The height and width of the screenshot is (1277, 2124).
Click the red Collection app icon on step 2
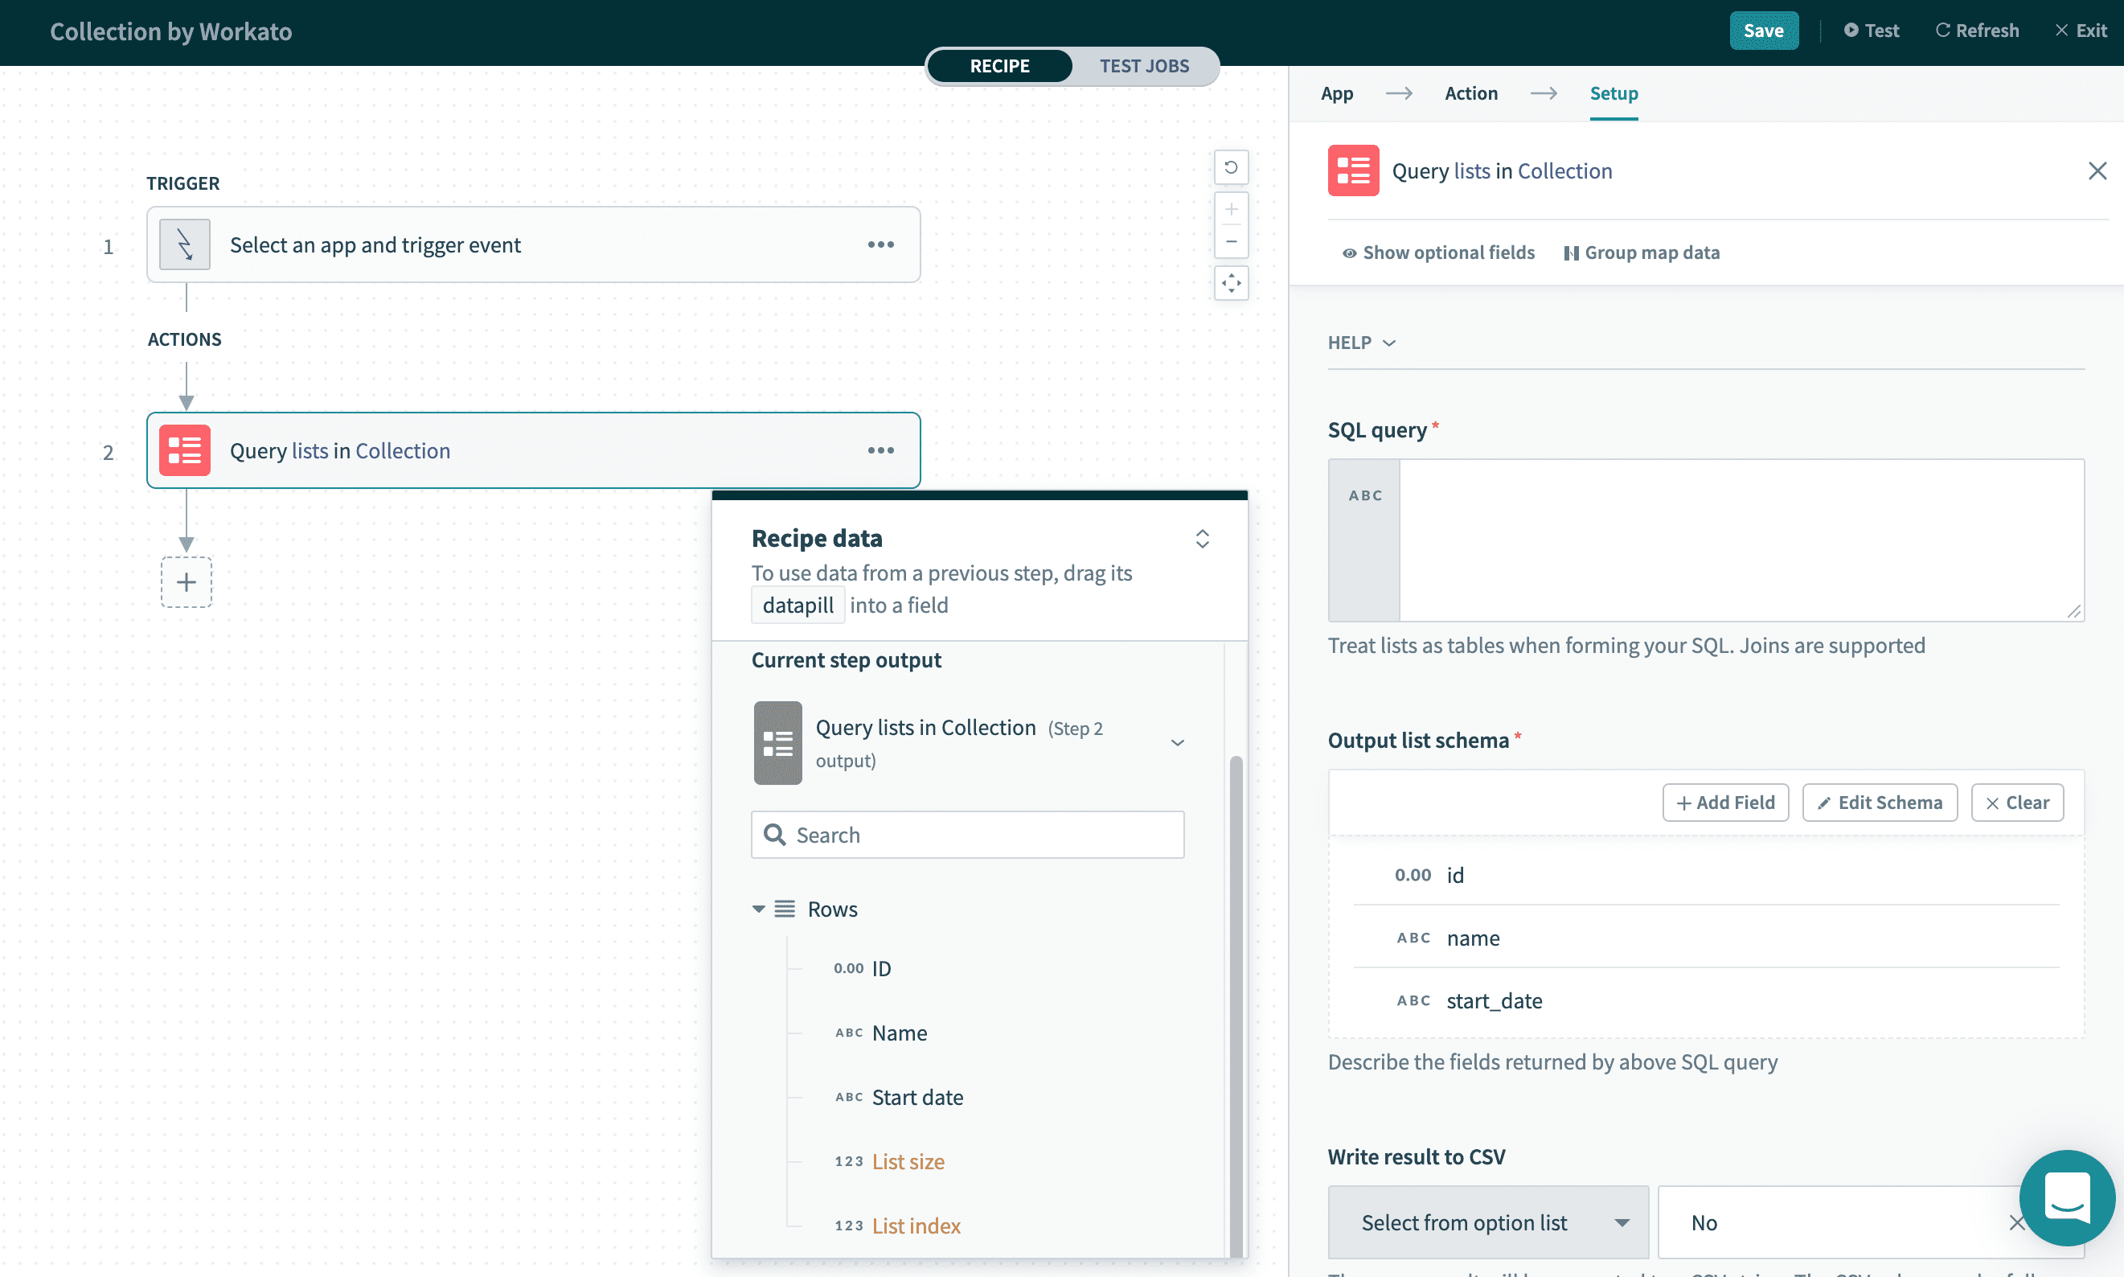click(184, 450)
